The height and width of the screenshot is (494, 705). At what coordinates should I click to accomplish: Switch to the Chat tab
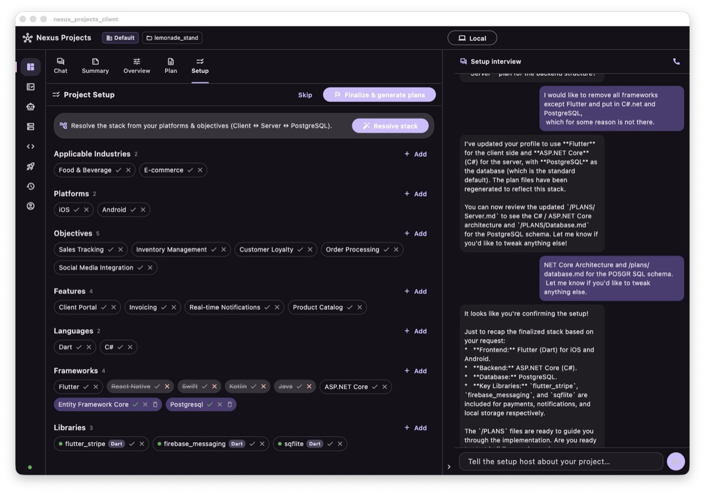click(x=61, y=66)
